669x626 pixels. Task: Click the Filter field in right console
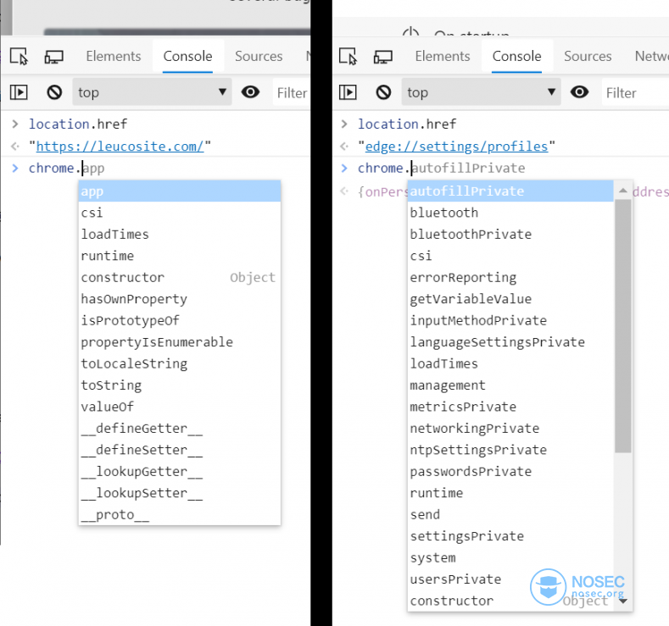636,92
